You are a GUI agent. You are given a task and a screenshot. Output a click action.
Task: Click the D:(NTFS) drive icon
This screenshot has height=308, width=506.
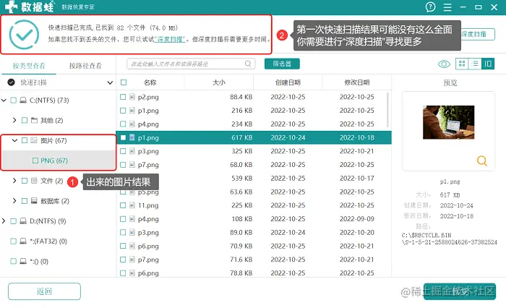point(23,221)
